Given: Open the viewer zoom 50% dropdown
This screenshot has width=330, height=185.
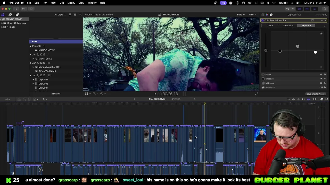Looking at the screenshot, I should click(241, 15).
